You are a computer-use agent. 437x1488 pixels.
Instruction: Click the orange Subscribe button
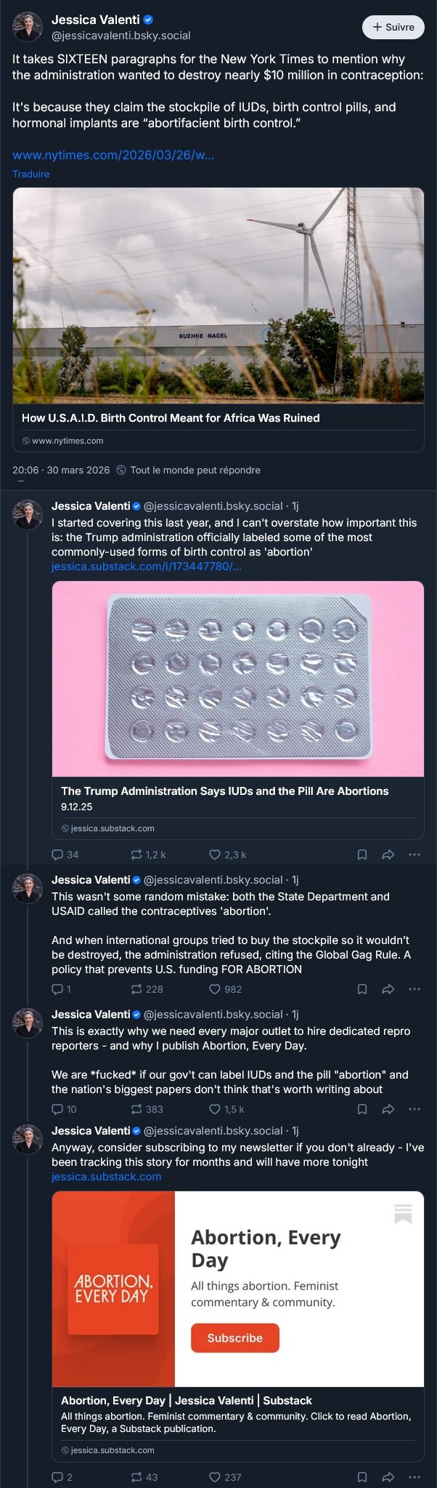(234, 1338)
